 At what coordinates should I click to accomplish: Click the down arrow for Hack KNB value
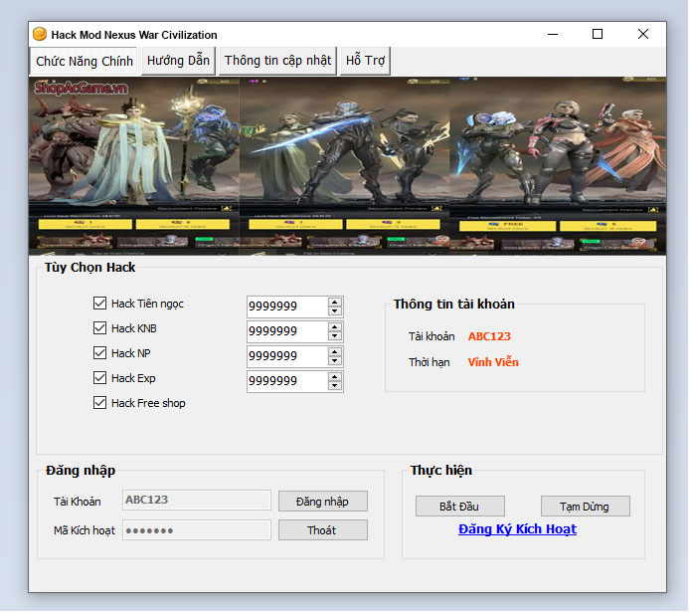[335, 336]
